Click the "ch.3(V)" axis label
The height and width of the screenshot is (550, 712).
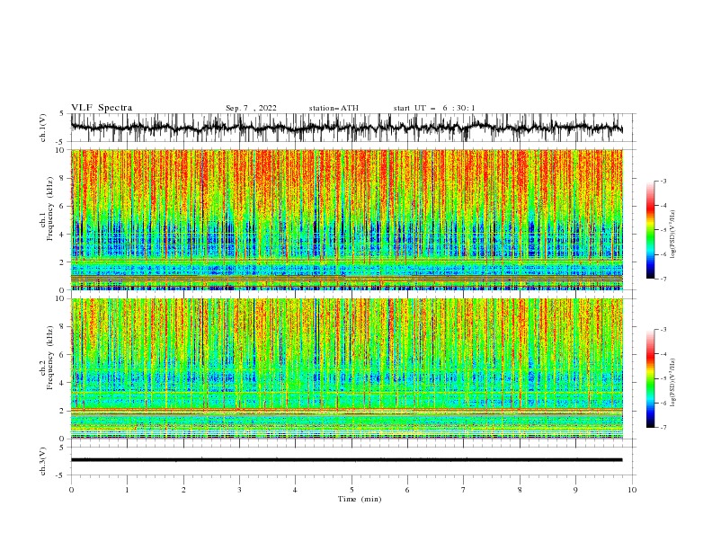tap(43, 461)
